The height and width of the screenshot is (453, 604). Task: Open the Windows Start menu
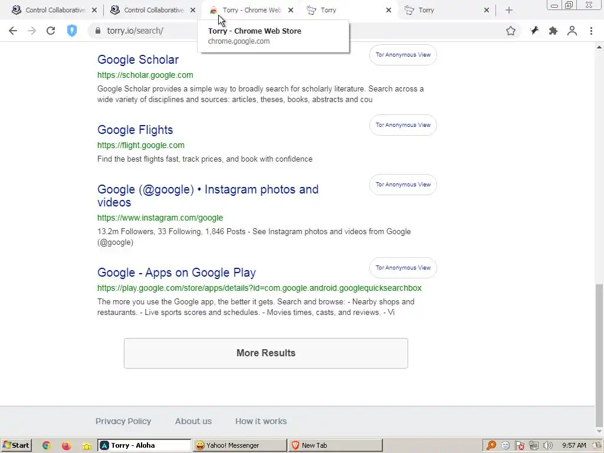16,445
